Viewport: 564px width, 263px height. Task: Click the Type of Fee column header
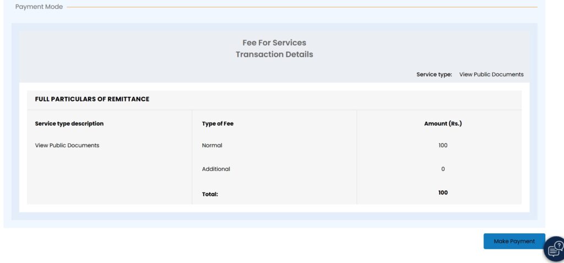[218, 124]
